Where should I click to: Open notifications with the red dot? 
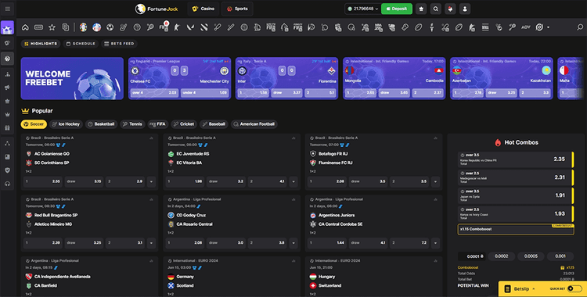450,9
